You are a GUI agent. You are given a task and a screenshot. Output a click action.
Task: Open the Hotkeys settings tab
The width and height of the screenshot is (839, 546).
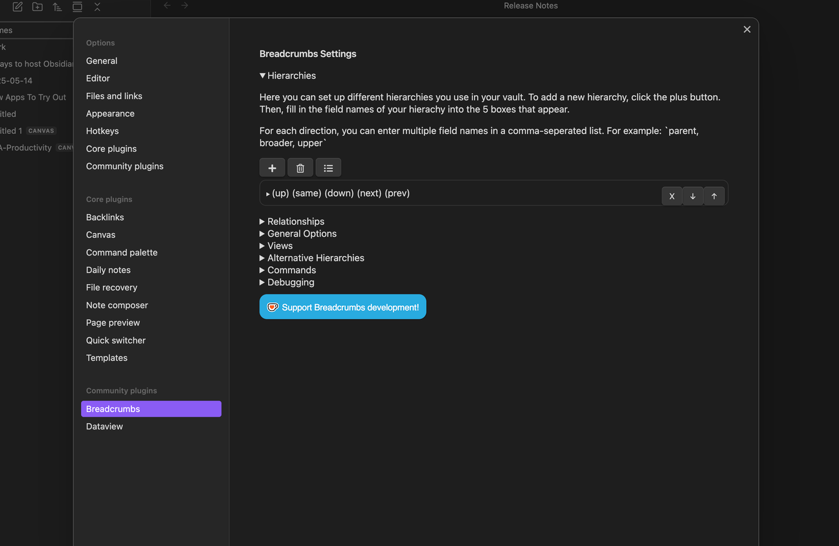102,131
